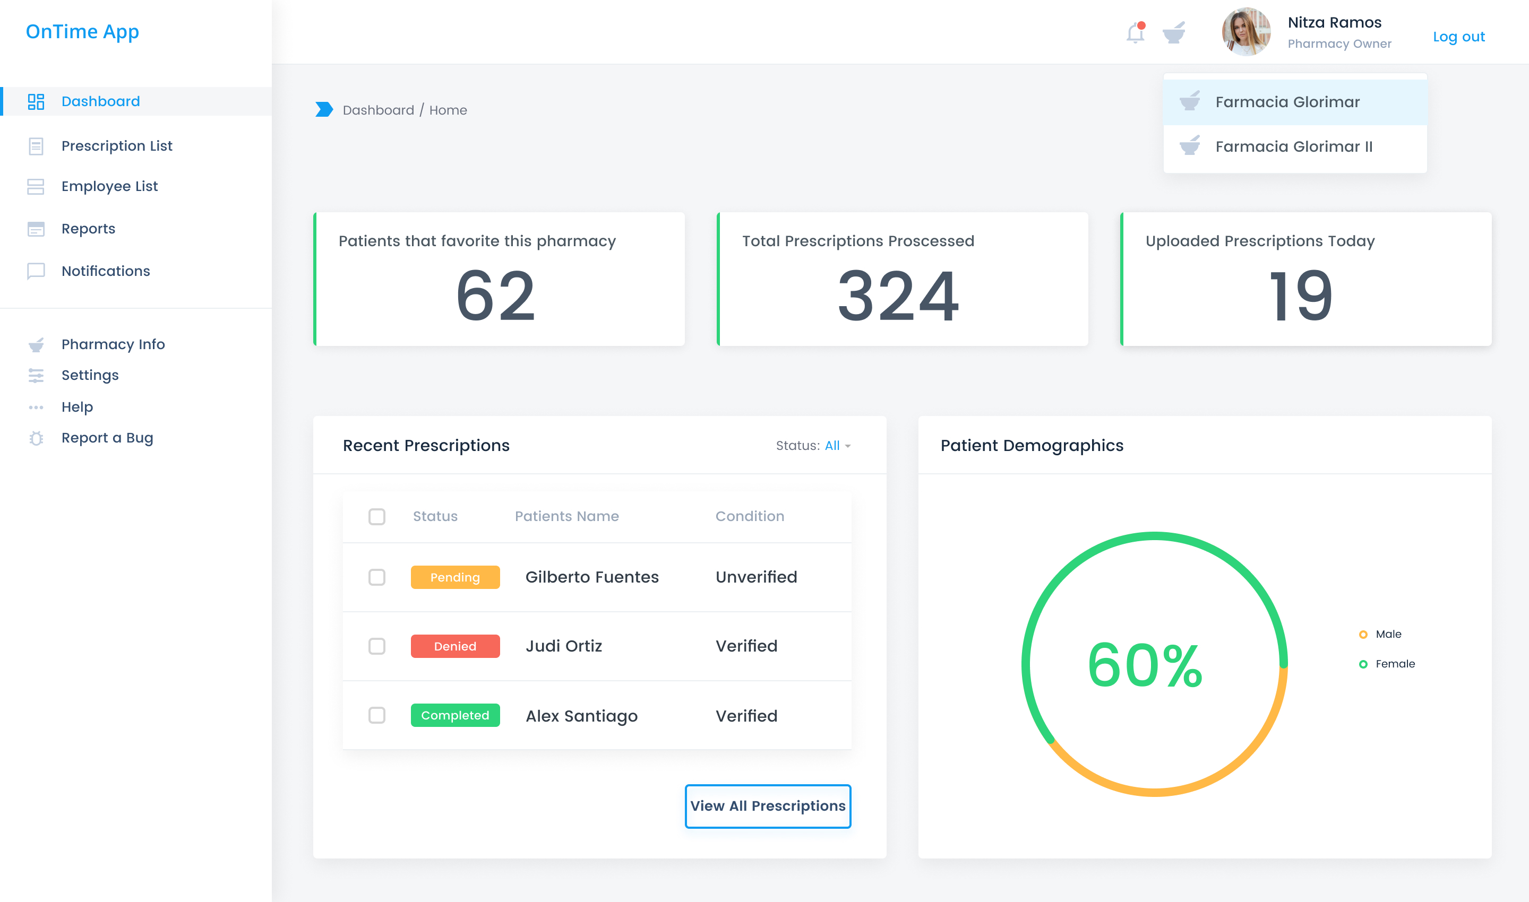Click Verified condition for Alex Santiago
This screenshot has width=1529, height=902.
click(746, 716)
